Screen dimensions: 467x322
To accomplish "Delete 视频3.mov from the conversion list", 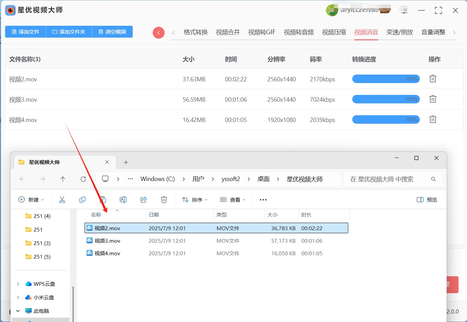I will [x=433, y=99].
